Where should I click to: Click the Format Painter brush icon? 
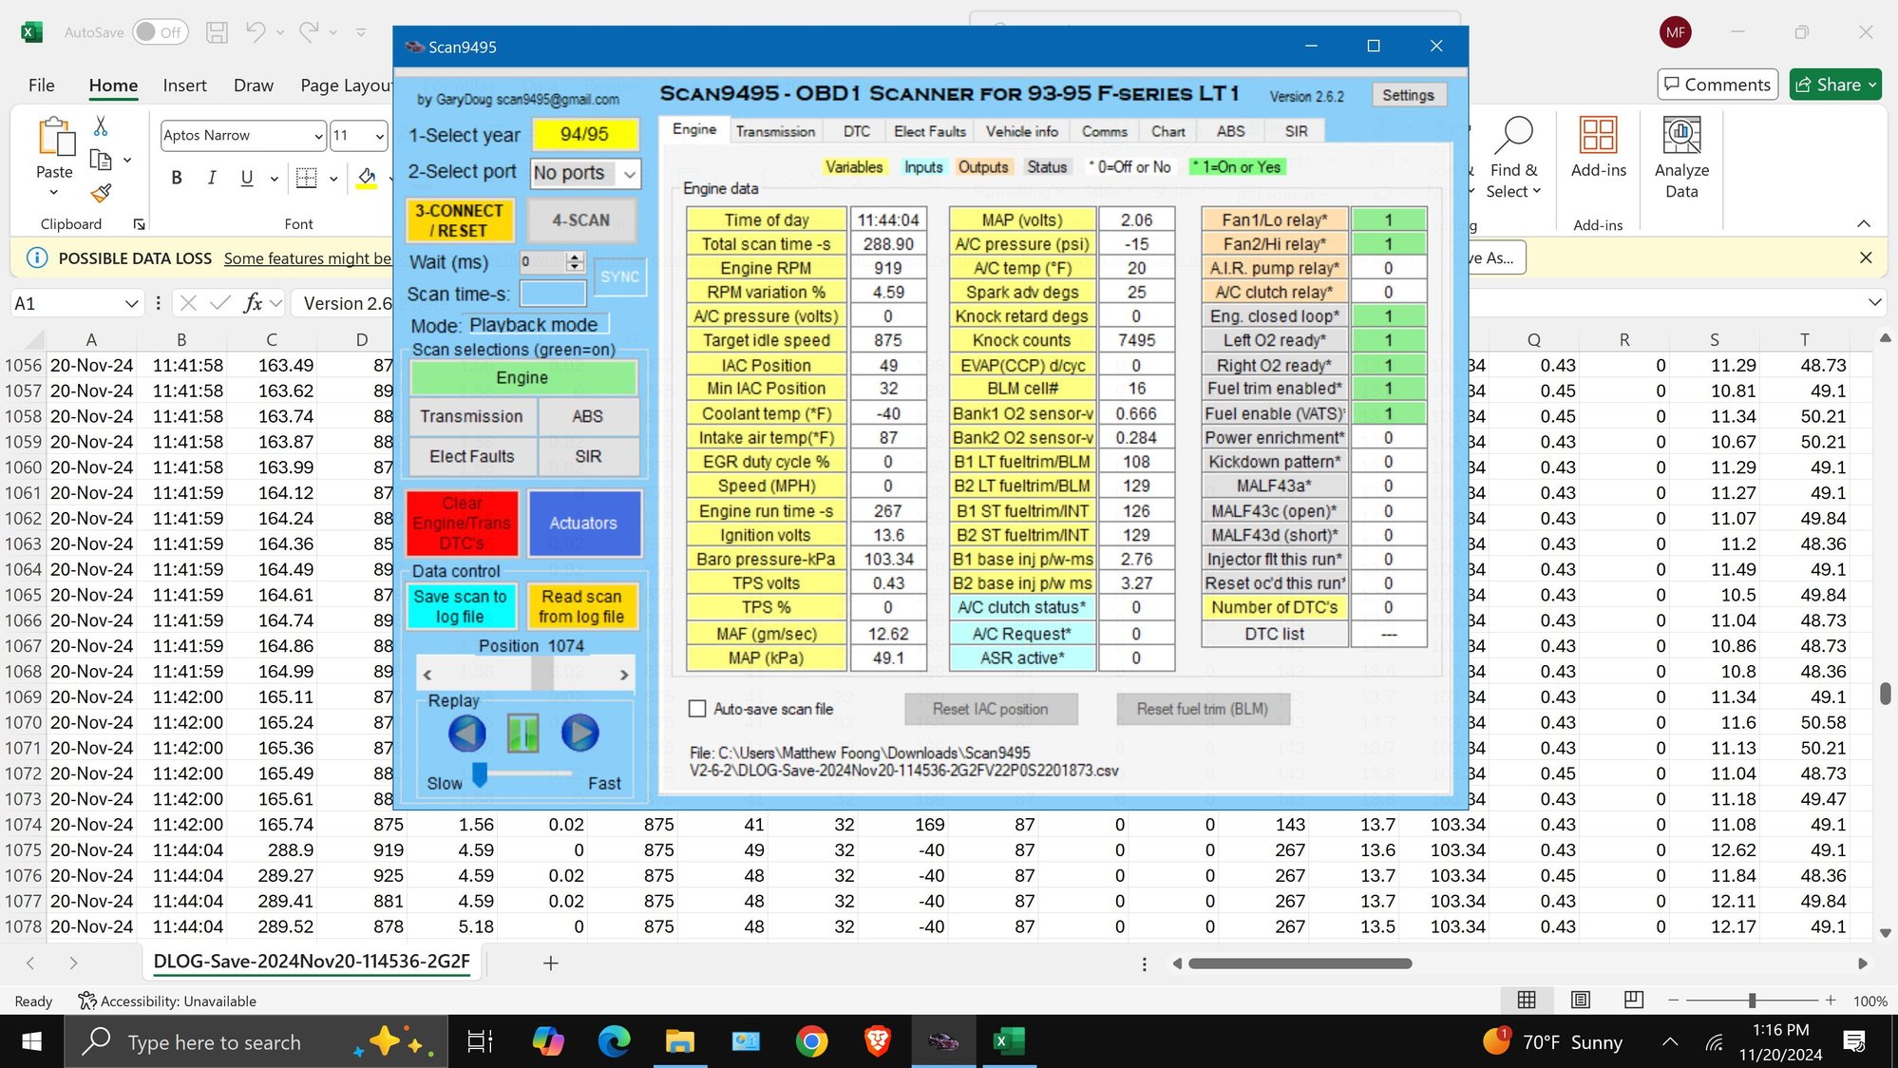pos(101,193)
